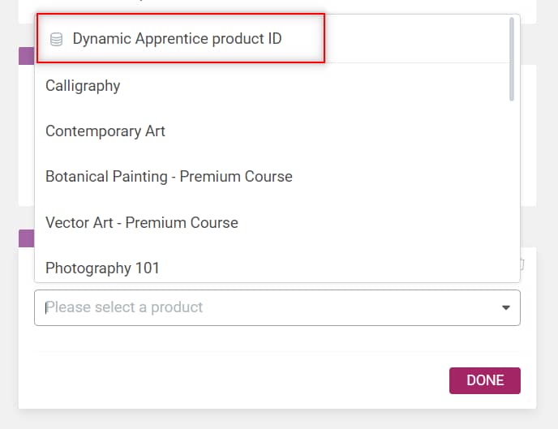This screenshot has height=429, width=558.
Task: Pick Botanical Painting - Premium Course
Action: tap(272, 177)
